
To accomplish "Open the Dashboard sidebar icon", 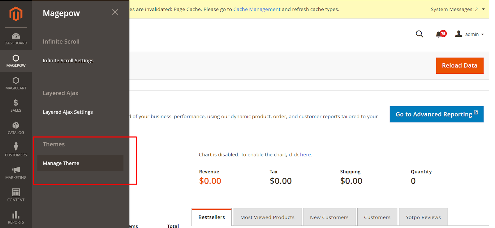I will tap(16, 39).
